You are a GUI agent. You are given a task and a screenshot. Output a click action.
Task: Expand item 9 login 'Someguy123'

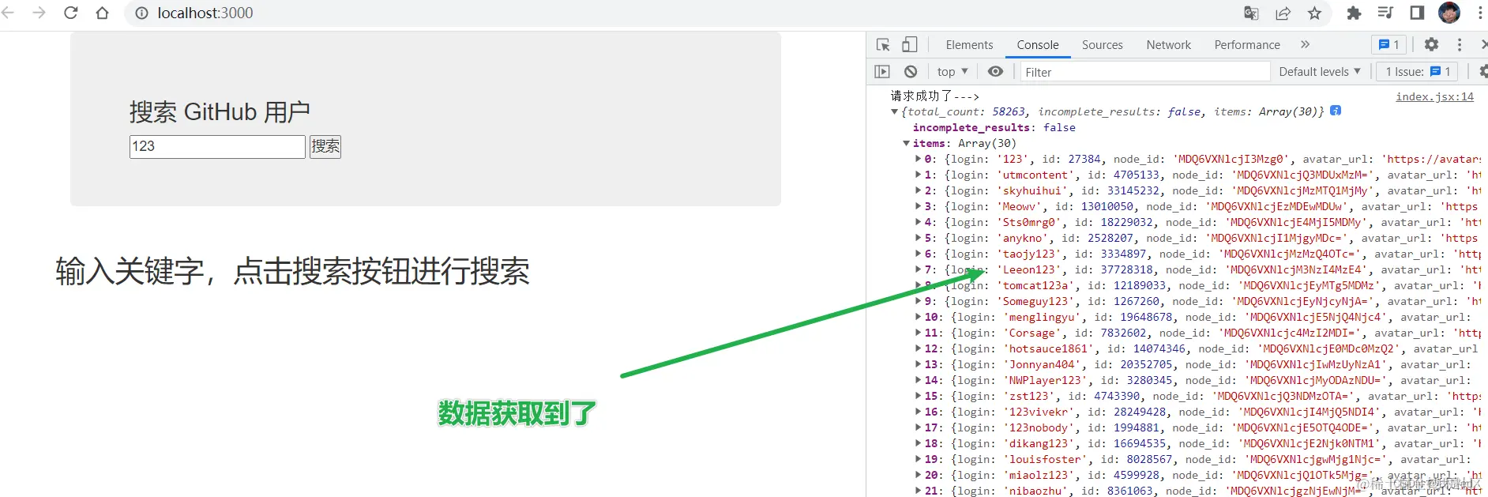918,301
